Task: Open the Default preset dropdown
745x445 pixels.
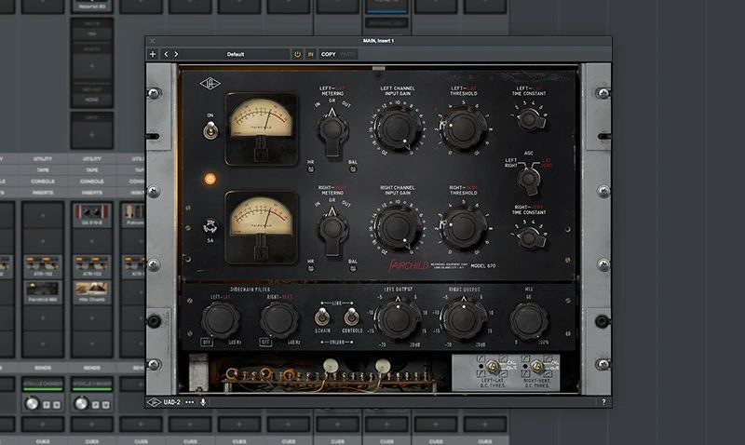Action: click(235, 54)
